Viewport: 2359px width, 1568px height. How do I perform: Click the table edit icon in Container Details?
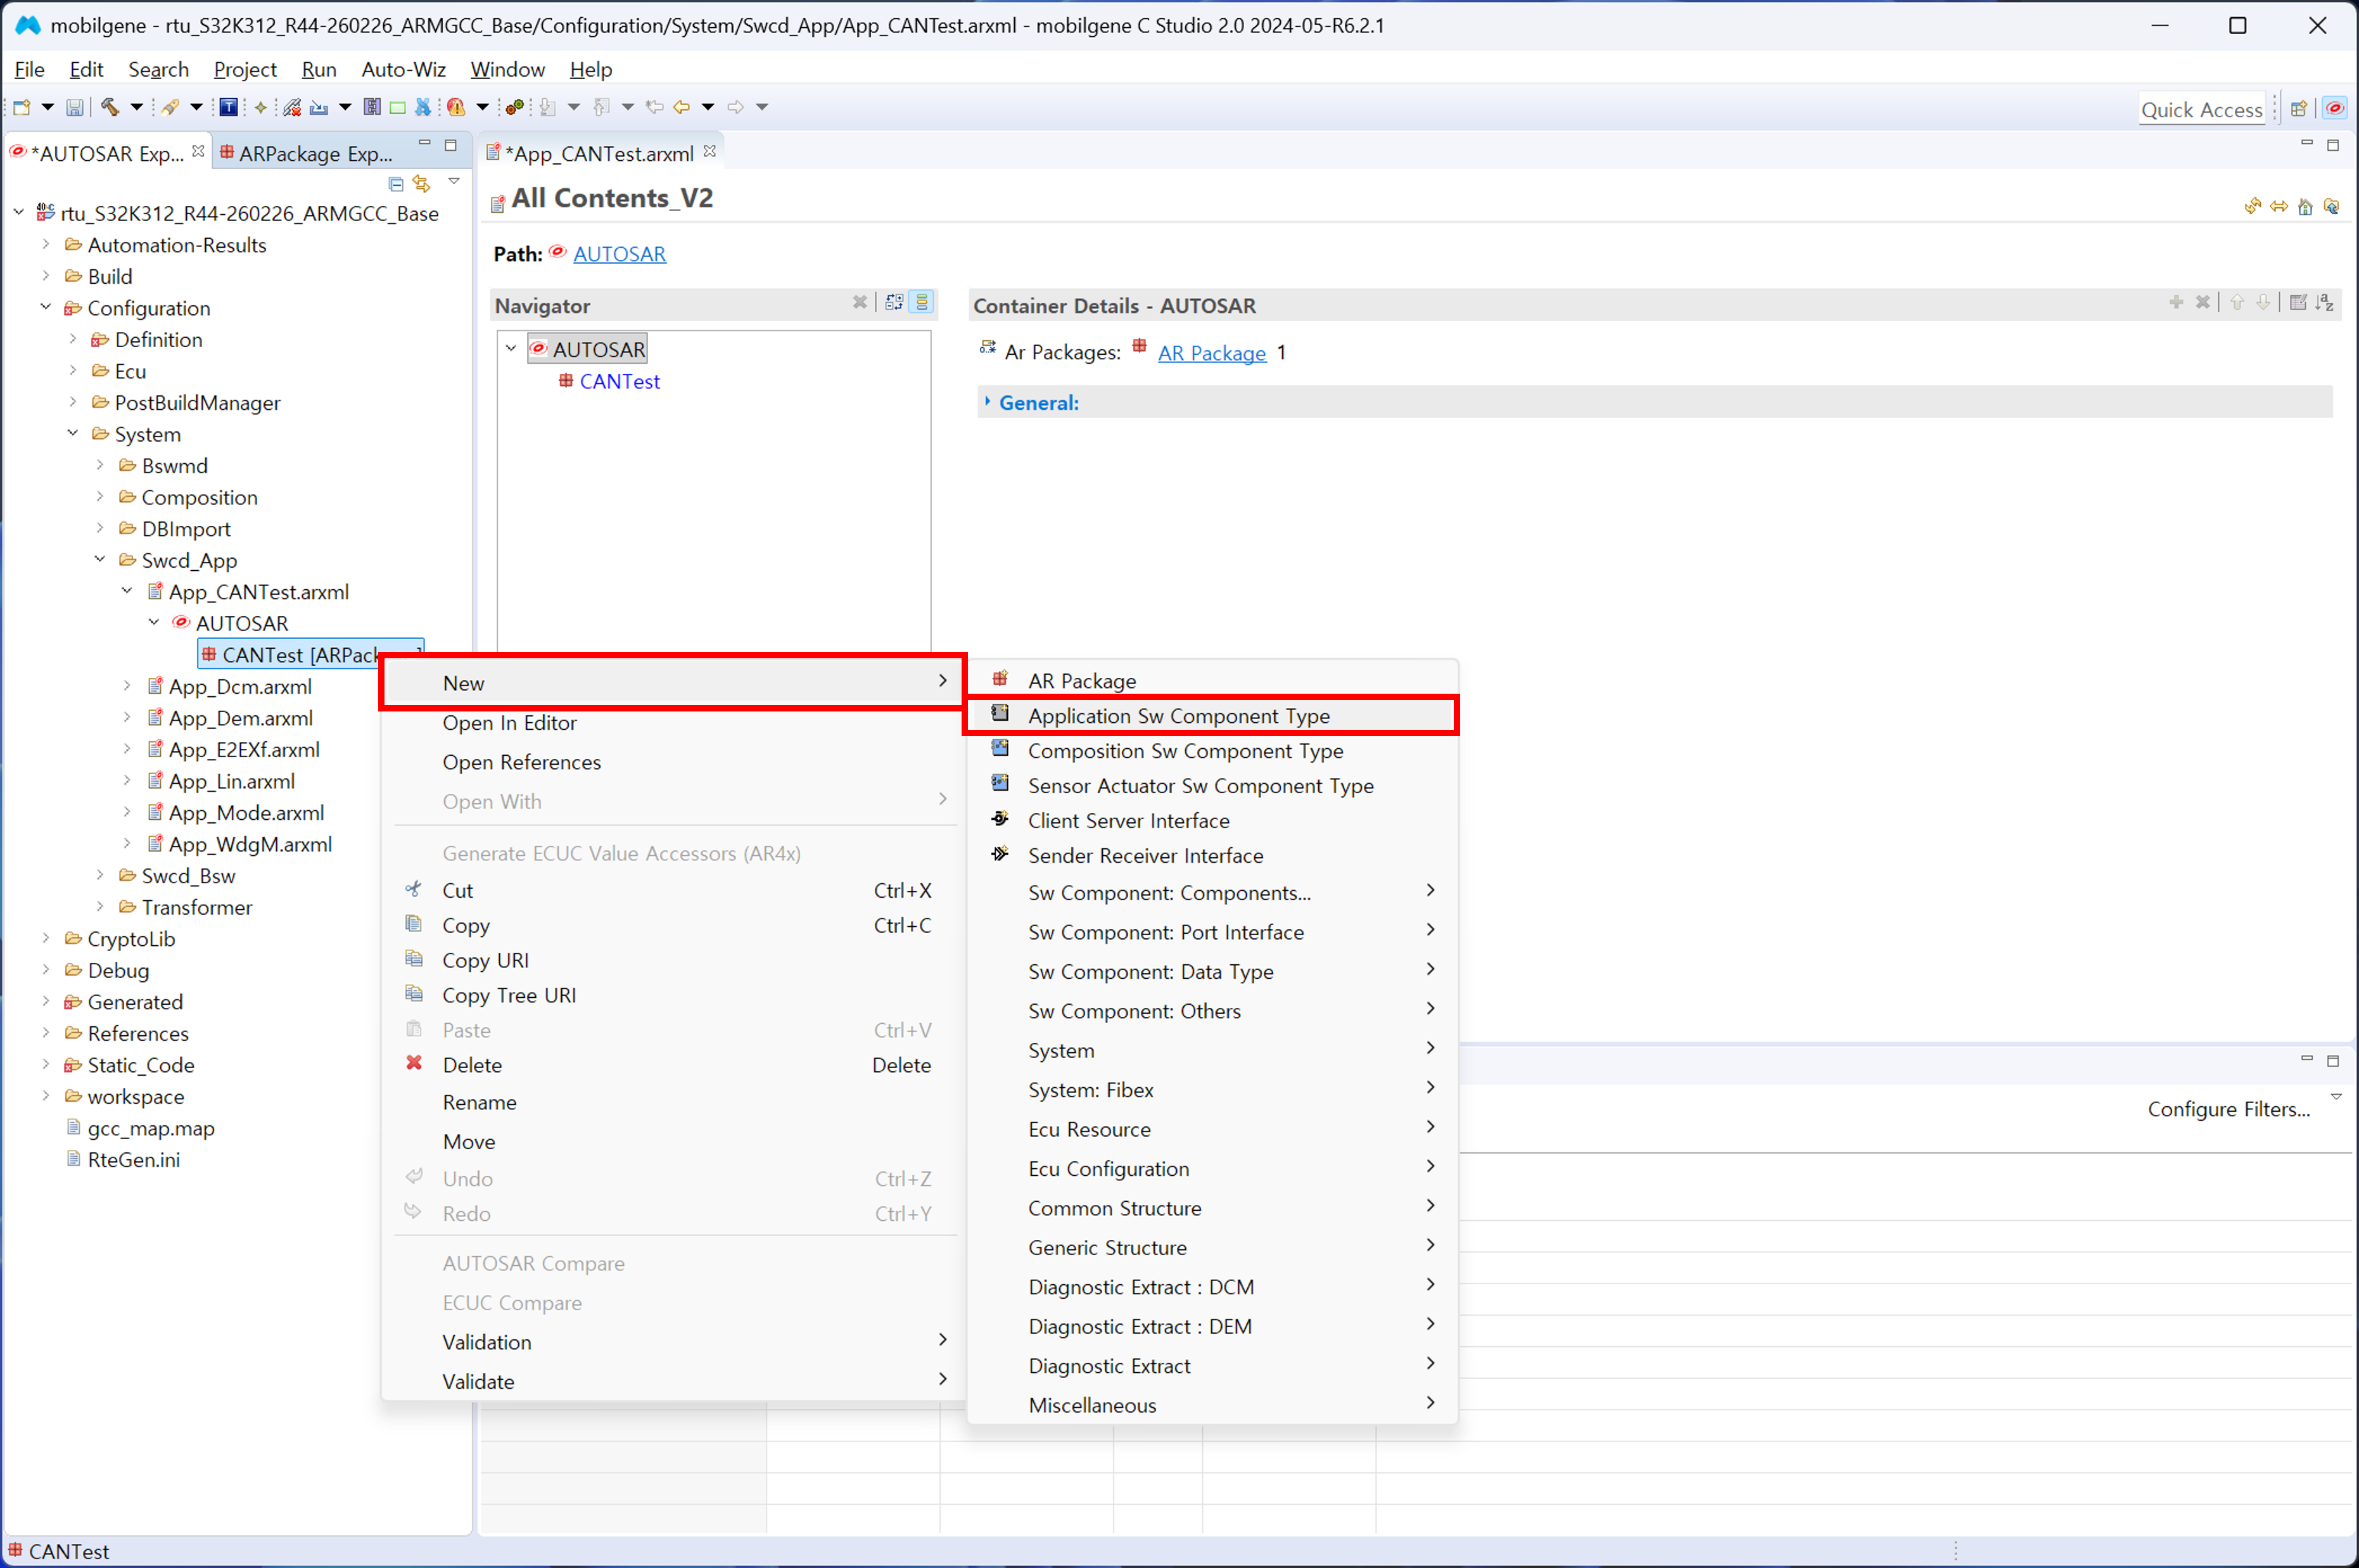pyautogui.click(x=2298, y=302)
